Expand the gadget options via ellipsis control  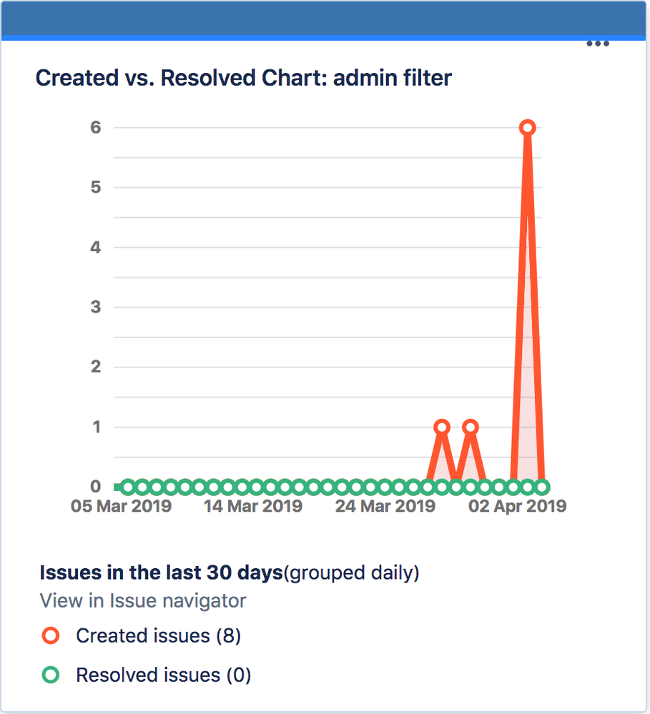point(598,43)
